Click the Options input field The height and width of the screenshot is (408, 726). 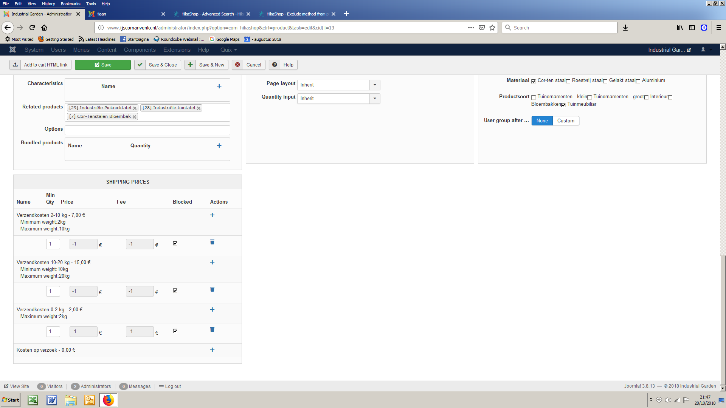(147, 130)
